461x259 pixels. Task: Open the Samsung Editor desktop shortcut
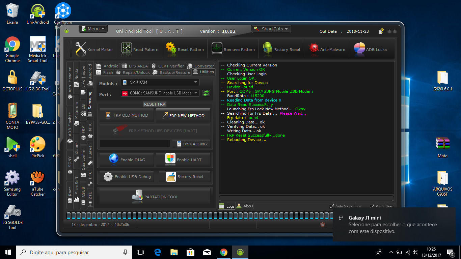pyautogui.click(x=12, y=183)
